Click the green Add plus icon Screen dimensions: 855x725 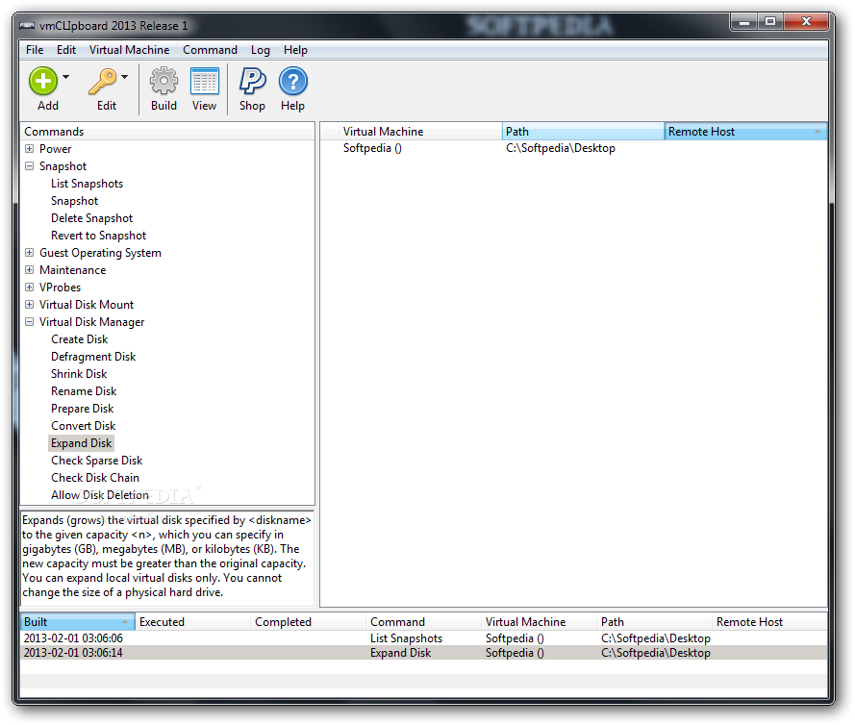click(43, 81)
